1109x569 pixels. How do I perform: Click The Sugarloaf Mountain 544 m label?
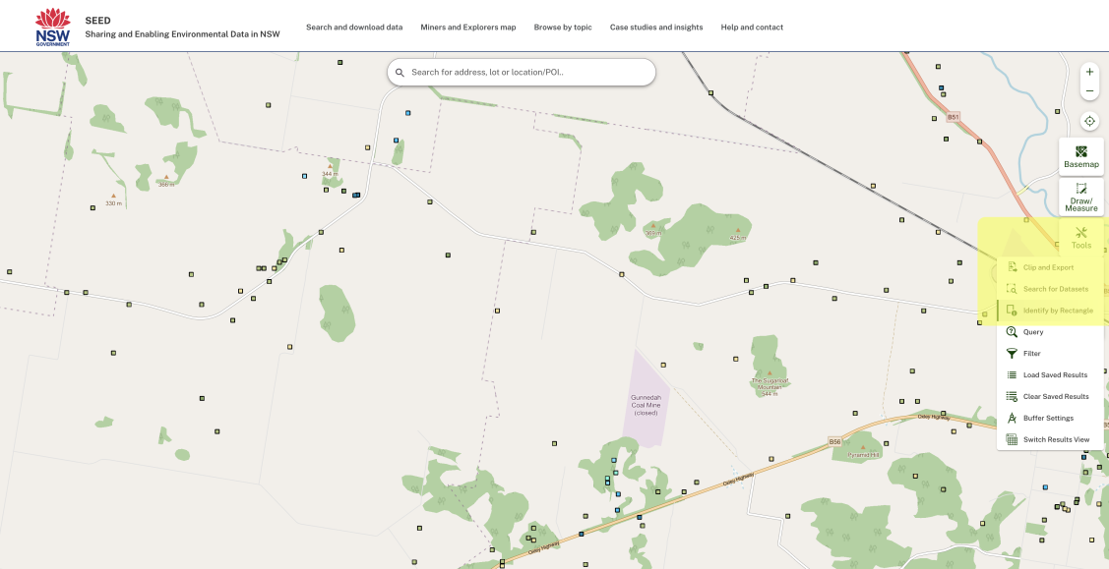[x=770, y=386]
